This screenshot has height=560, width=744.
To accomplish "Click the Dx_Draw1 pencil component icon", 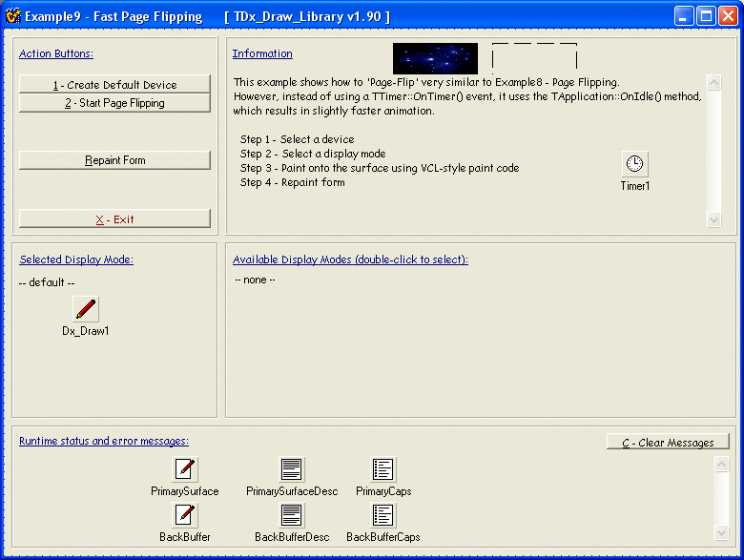I will pyautogui.click(x=86, y=309).
